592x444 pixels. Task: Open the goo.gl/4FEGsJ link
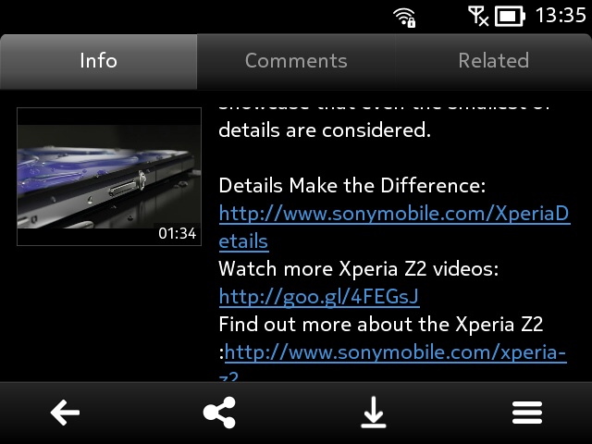tap(319, 297)
